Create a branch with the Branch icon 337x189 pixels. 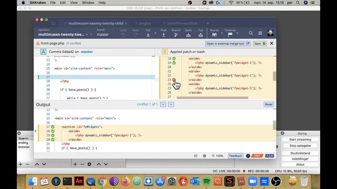coord(176,35)
